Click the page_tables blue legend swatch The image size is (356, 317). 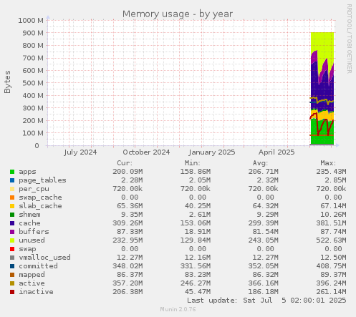point(12,180)
